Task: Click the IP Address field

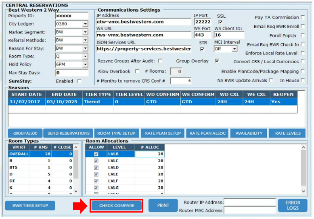Action: (143, 22)
